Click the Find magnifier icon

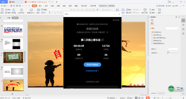click(x=150, y=10)
